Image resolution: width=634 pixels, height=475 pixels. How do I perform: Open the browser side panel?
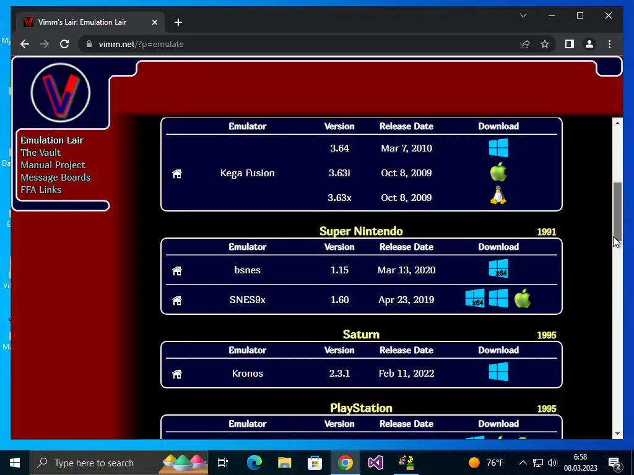point(570,44)
